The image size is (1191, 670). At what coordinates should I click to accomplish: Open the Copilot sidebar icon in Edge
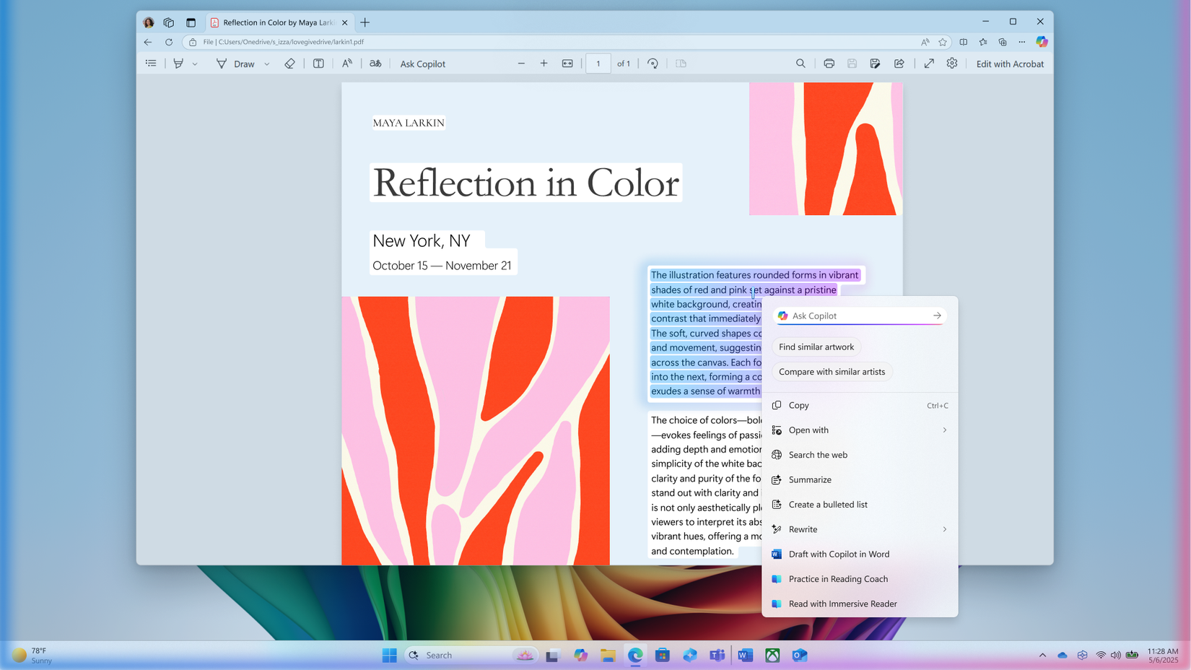[x=1042, y=42]
